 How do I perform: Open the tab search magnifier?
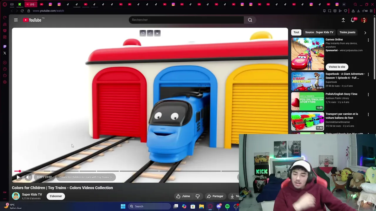point(355,4)
